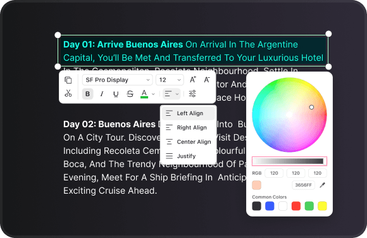Viewport: 367px width, 238px height.
Task: Open the SF Pro Display font dropdown
Action: 118,80
